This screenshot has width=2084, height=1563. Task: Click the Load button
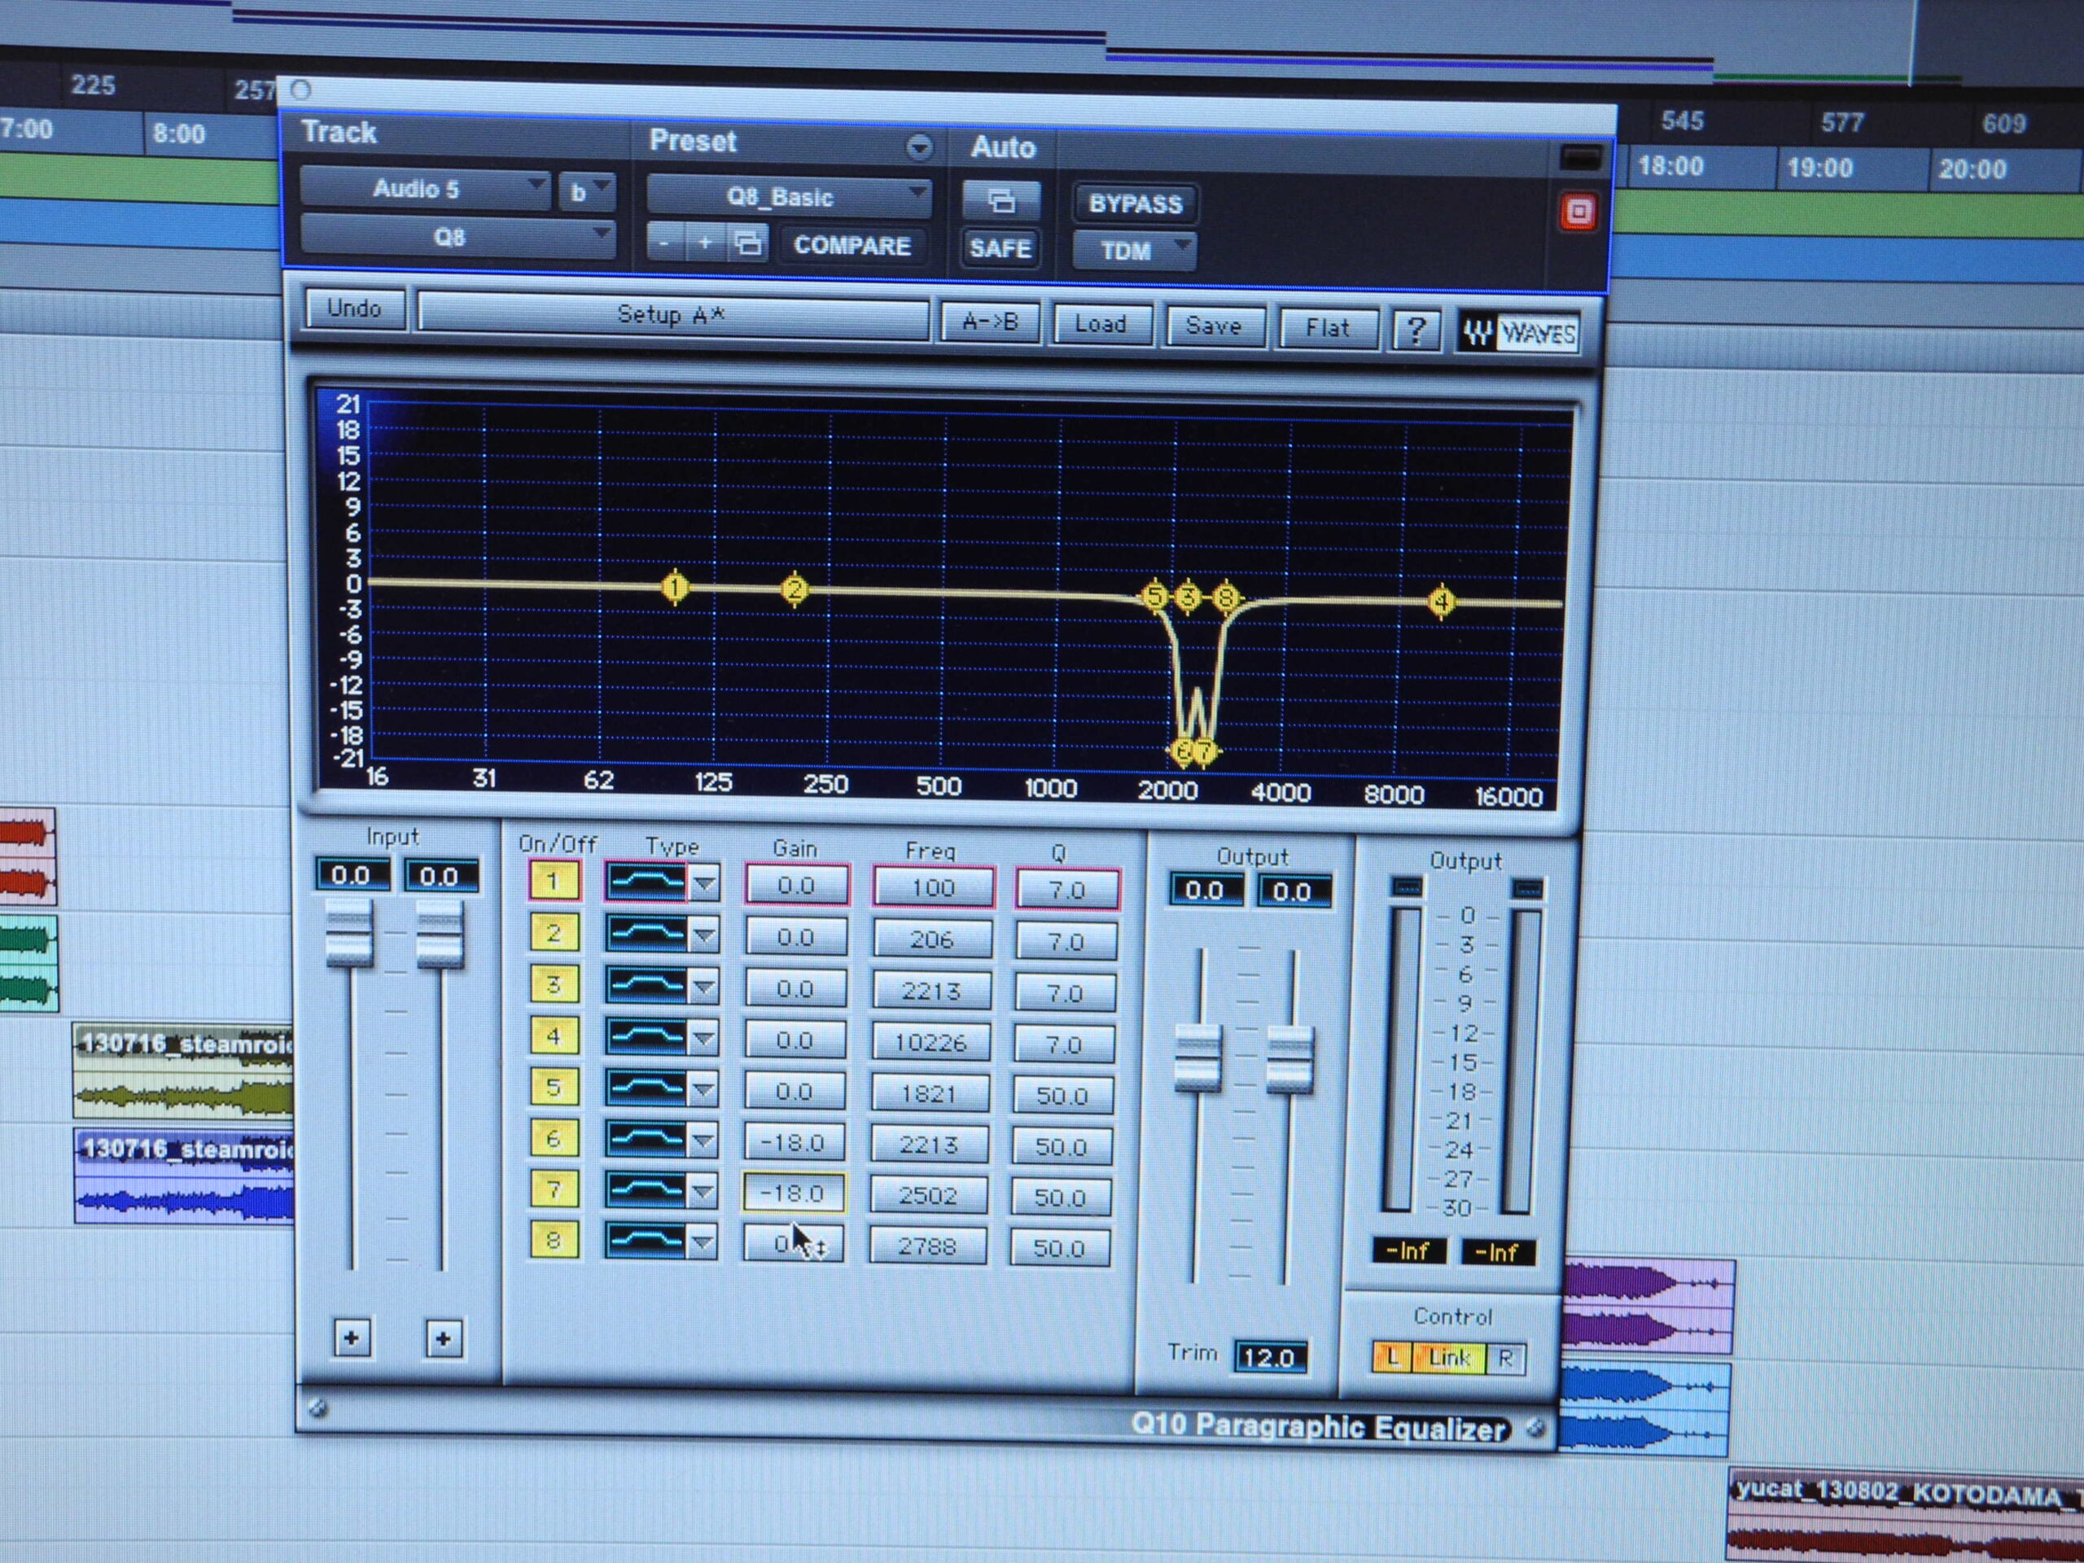(1101, 324)
